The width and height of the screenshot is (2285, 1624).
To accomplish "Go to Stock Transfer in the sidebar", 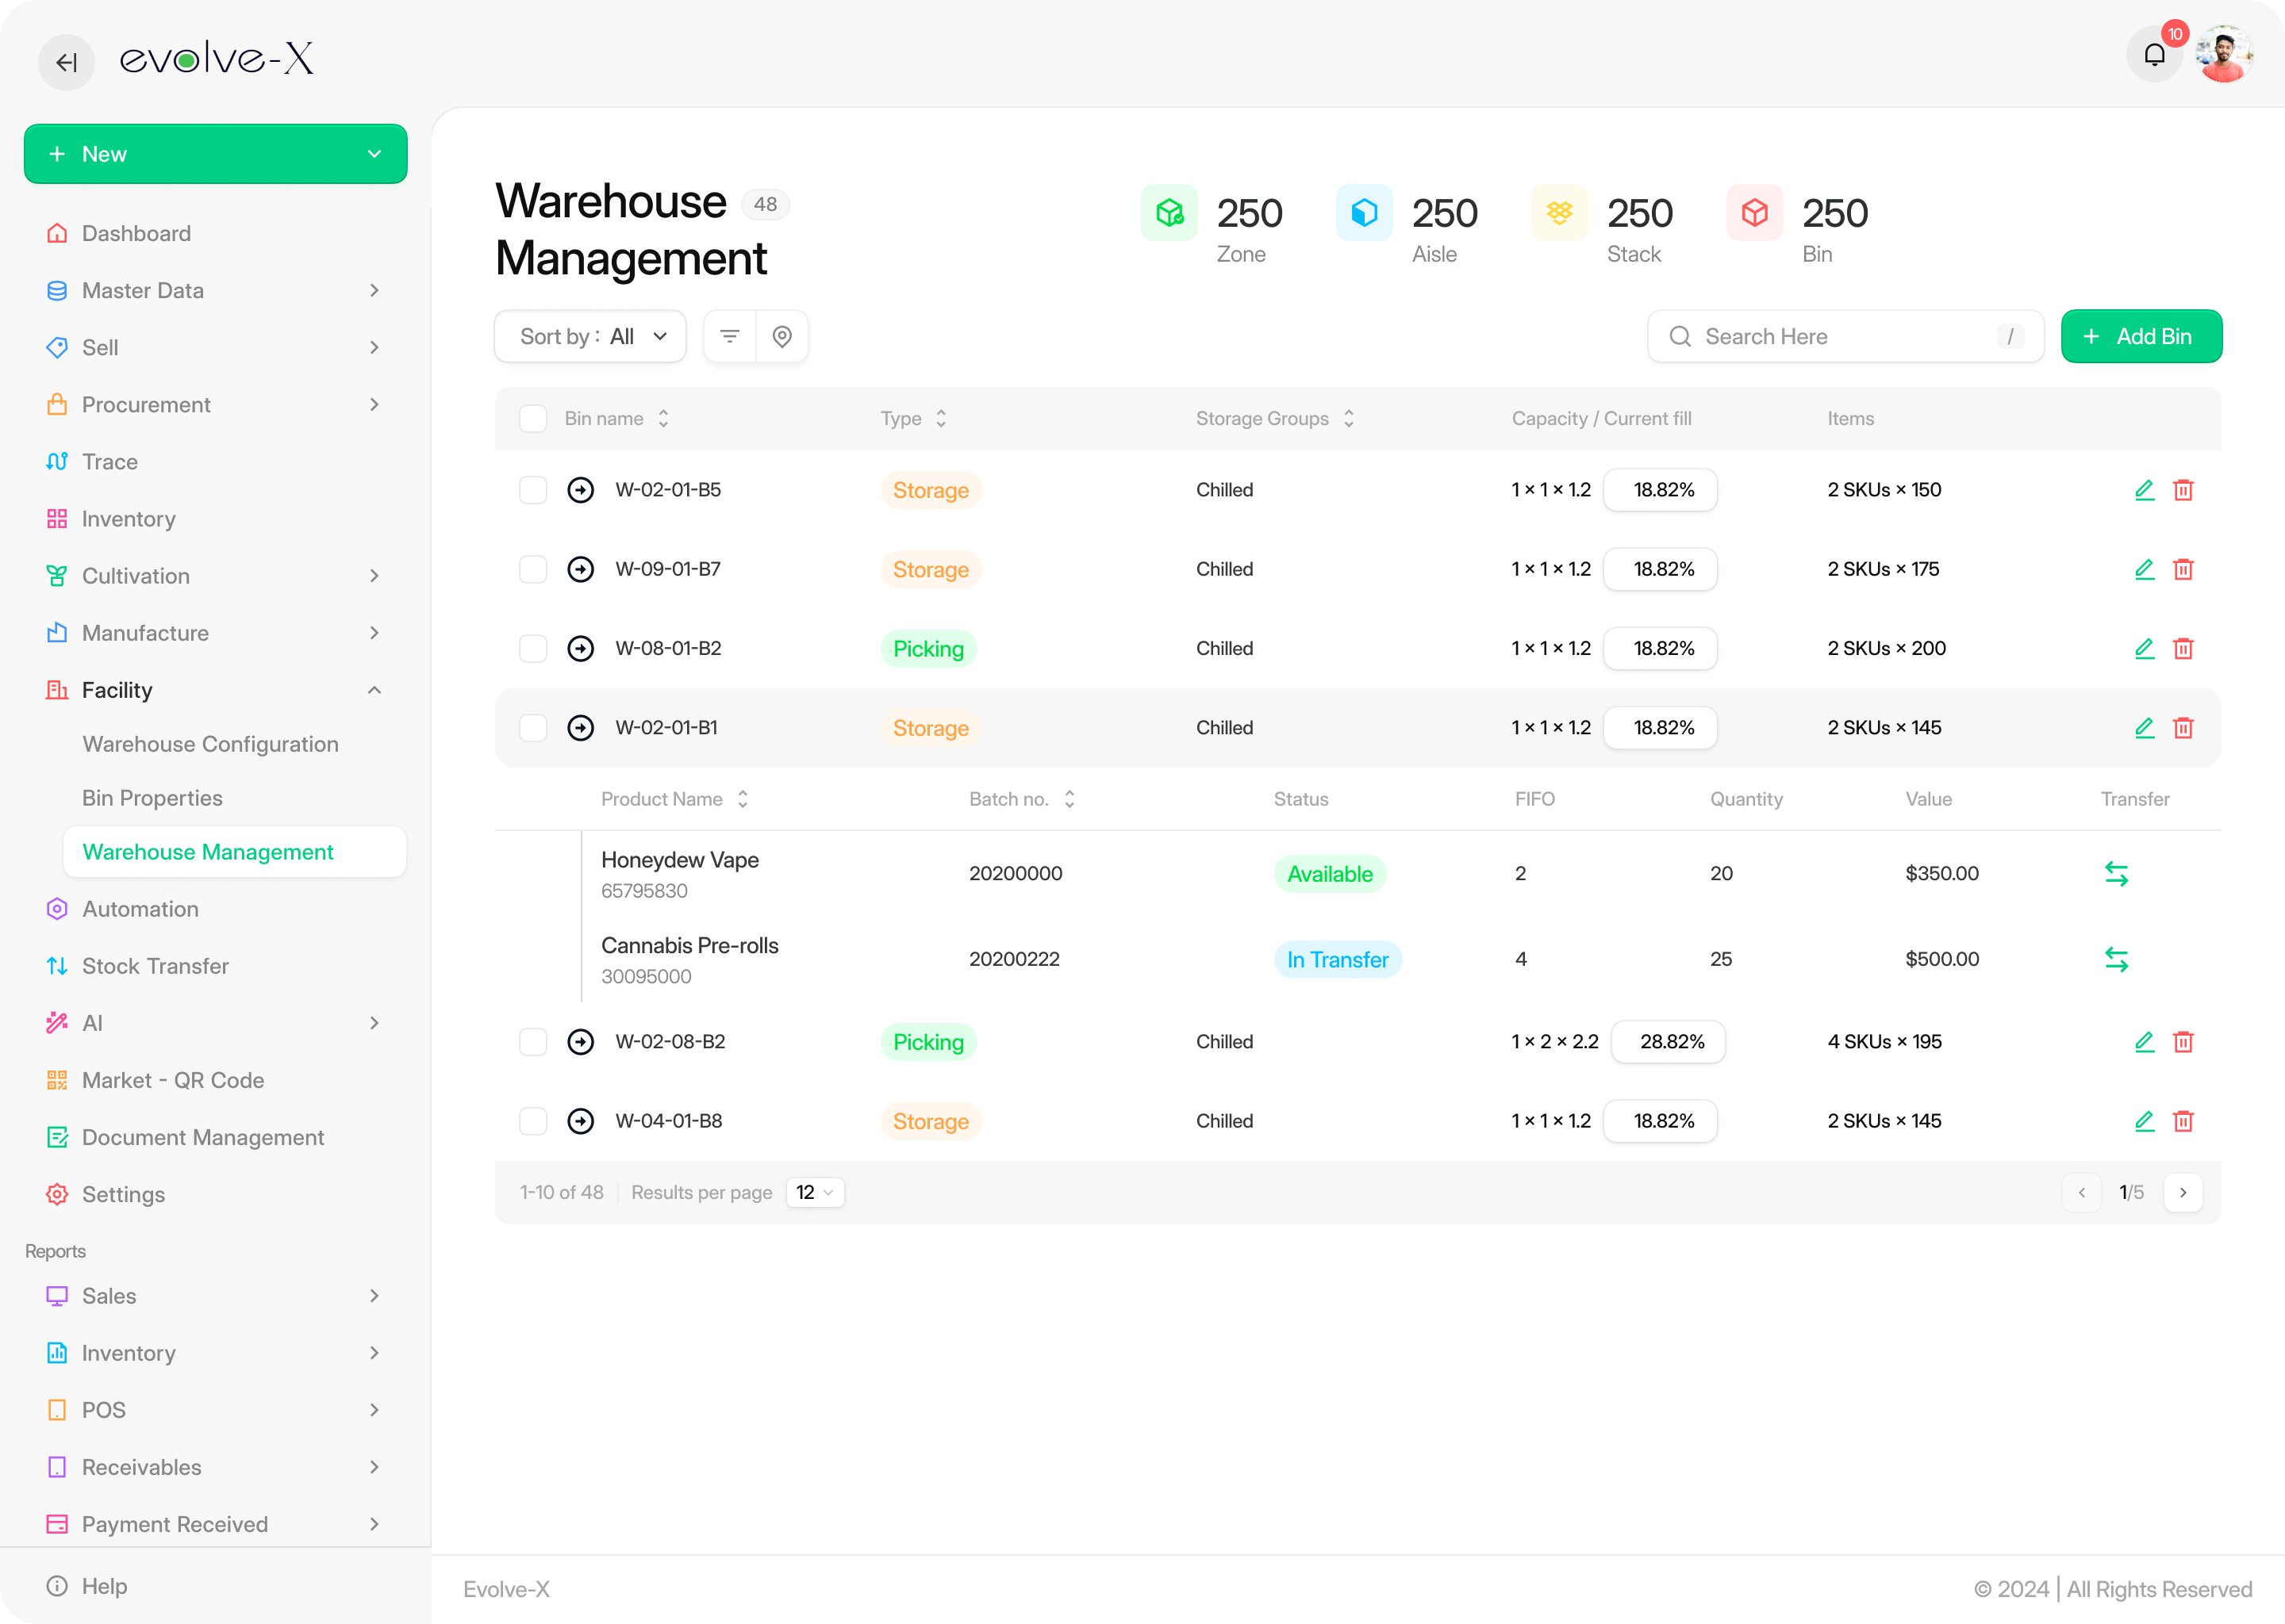I will (155, 966).
